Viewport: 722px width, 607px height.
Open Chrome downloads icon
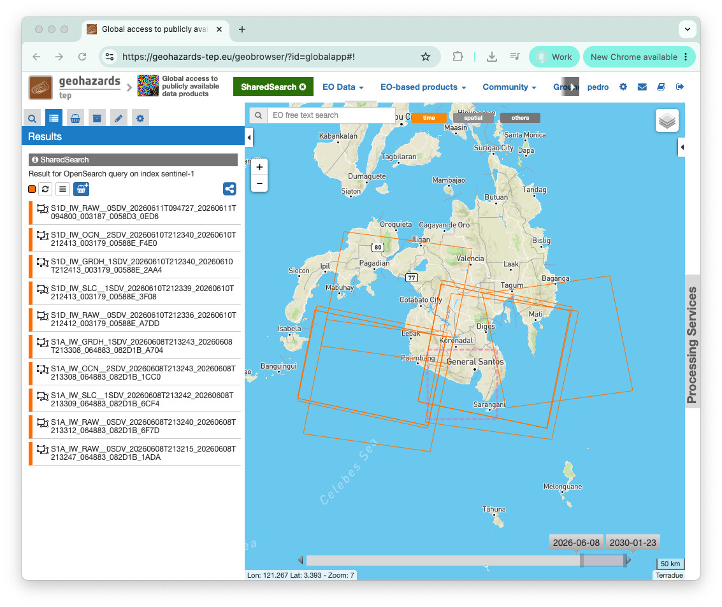(492, 57)
